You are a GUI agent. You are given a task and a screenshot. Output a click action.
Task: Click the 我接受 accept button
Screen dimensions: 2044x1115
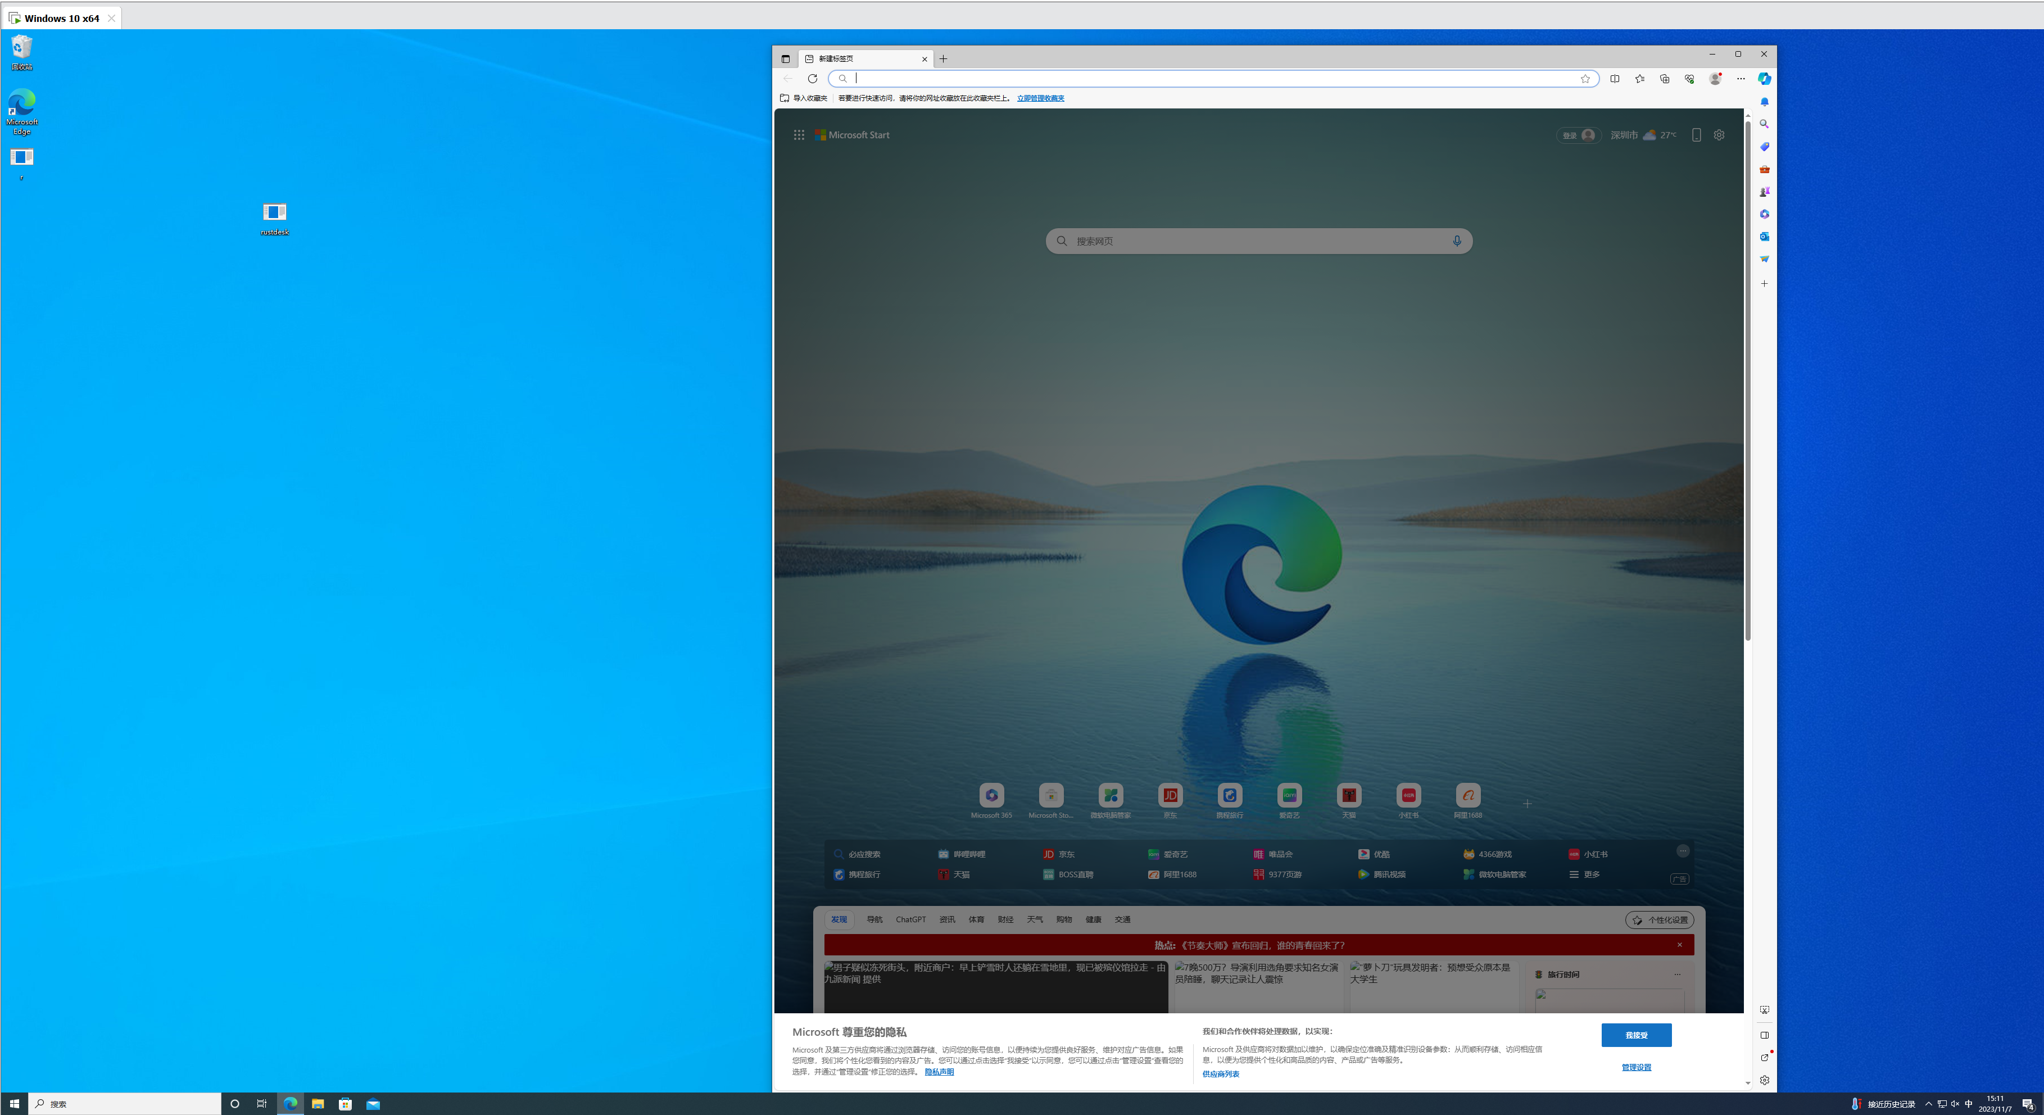pyautogui.click(x=1636, y=1035)
